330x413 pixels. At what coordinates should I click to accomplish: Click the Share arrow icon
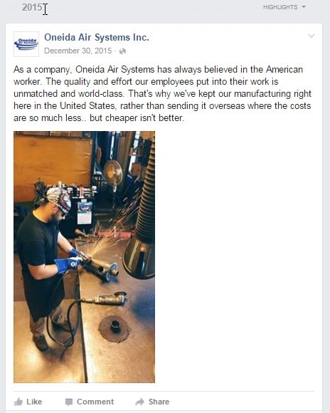coord(139,402)
